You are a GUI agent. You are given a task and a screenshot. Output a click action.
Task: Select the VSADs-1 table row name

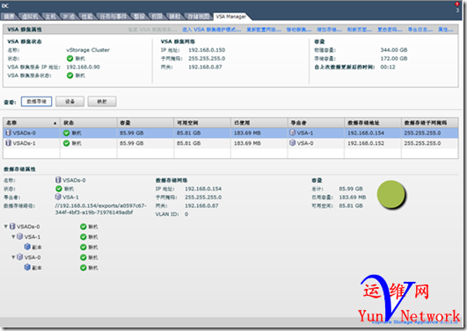(24, 143)
